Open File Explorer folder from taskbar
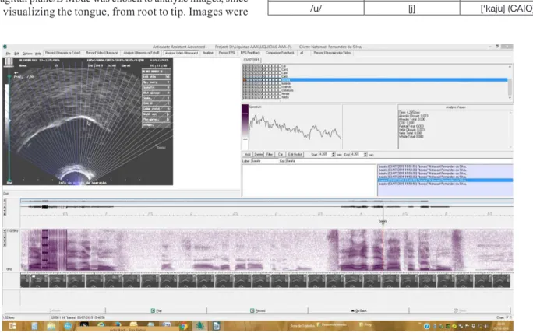Viewport: 533px width, 333px height. pyautogui.click(x=51, y=326)
